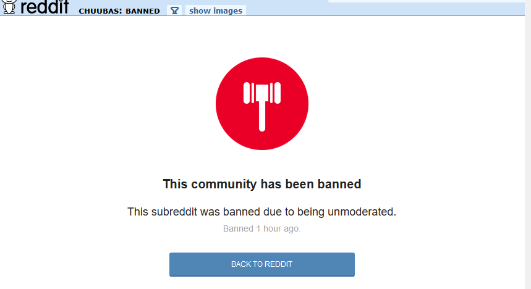Switch to the show images tab
The height and width of the screenshot is (289, 531).
coord(216,10)
